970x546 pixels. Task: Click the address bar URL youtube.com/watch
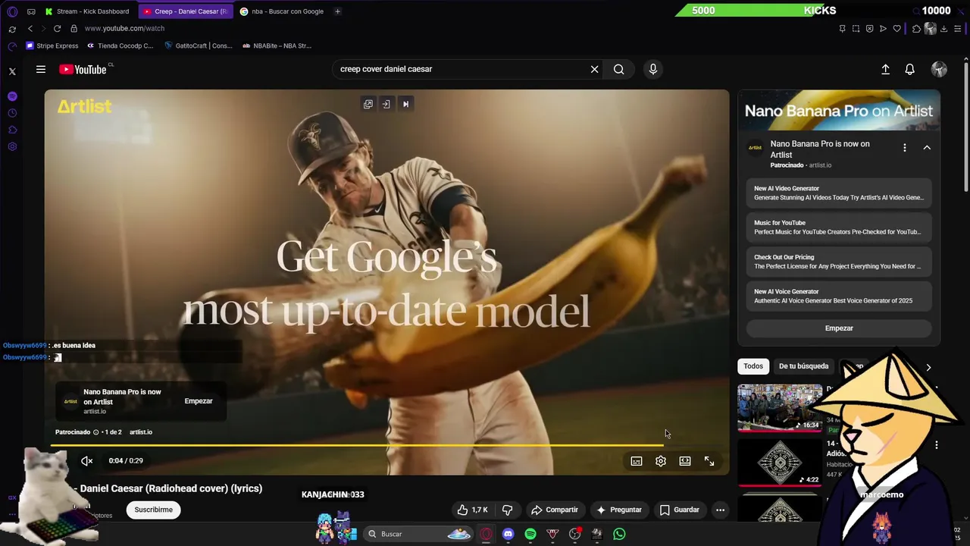[124, 28]
